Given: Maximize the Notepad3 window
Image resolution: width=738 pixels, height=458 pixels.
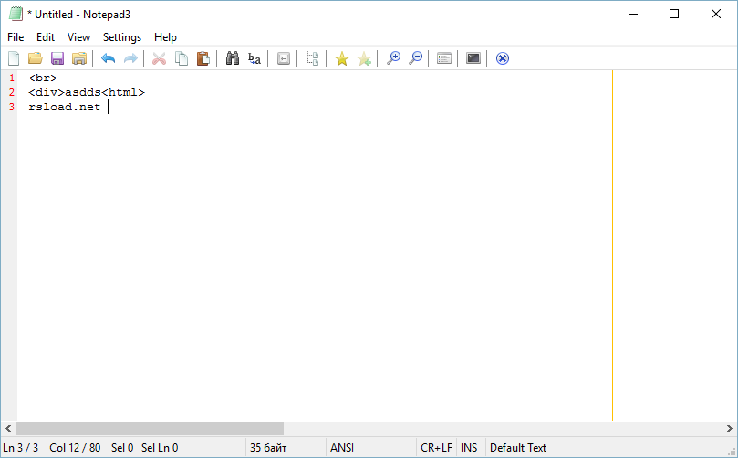Looking at the screenshot, I should point(674,14).
